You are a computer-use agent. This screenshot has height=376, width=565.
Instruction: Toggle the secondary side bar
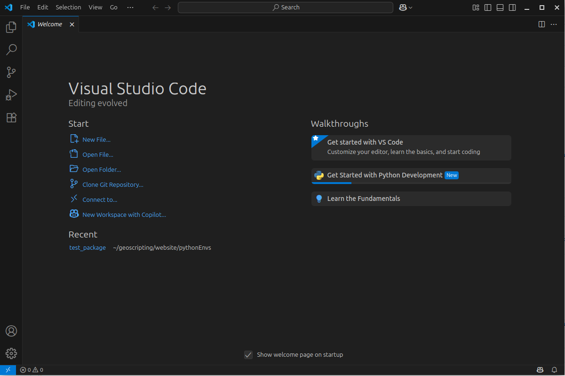(x=512, y=8)
